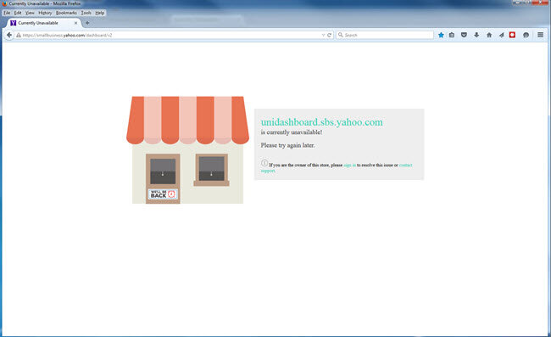The height and width of the screenshot is (337, 551).
Task: Open the Tools menu
Action: coord(86,13)
